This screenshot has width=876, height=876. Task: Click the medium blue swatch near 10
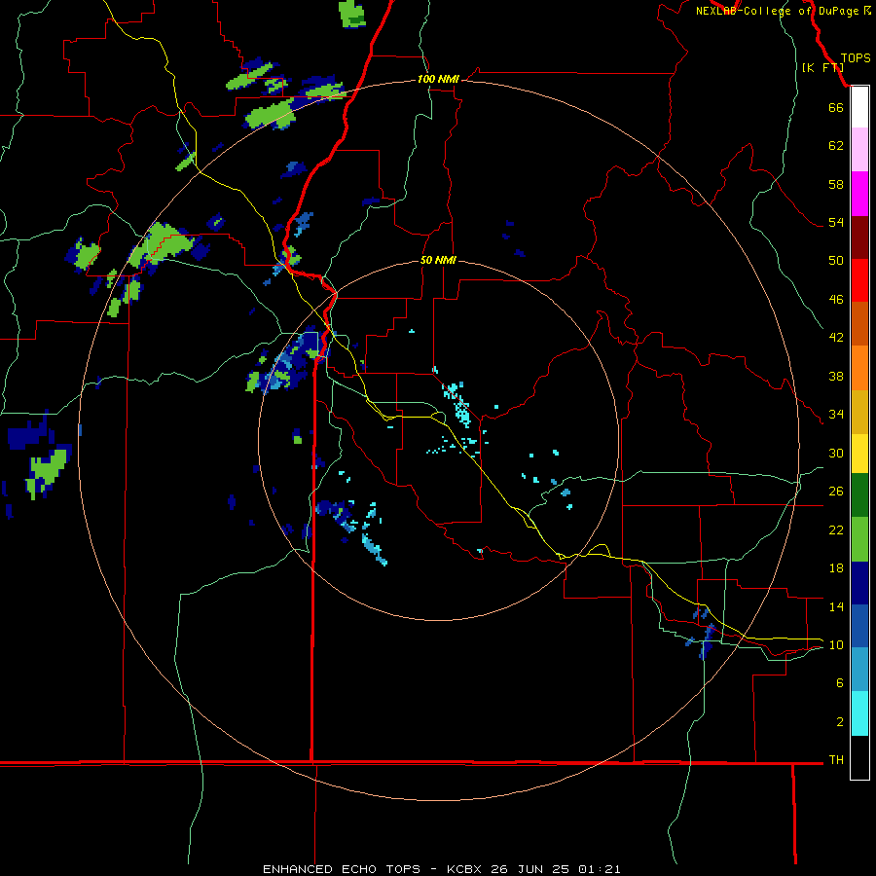[859, 626]
